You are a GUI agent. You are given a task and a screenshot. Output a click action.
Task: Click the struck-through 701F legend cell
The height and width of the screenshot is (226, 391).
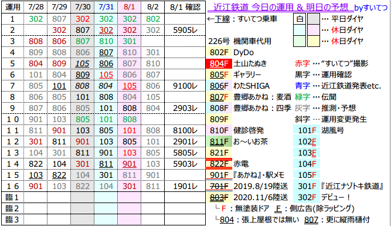(x=219, y=186)
